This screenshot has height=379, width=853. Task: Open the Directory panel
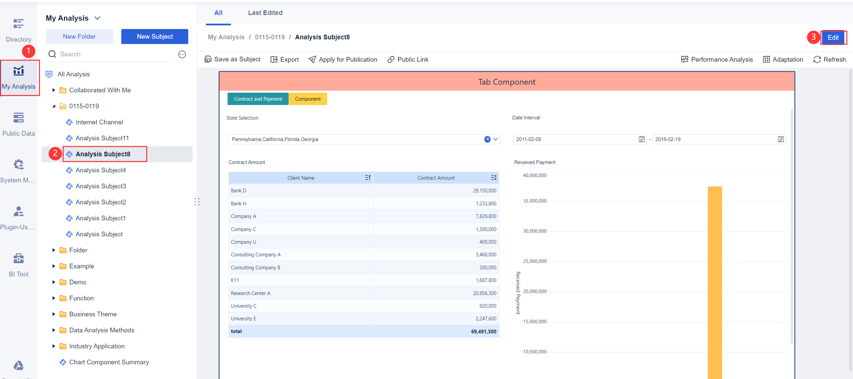pos(18,30)
